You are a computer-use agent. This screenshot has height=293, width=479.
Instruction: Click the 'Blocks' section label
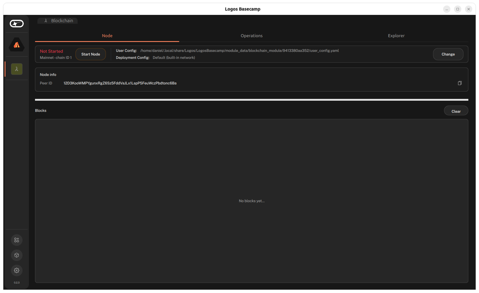(x=41, y=110)
